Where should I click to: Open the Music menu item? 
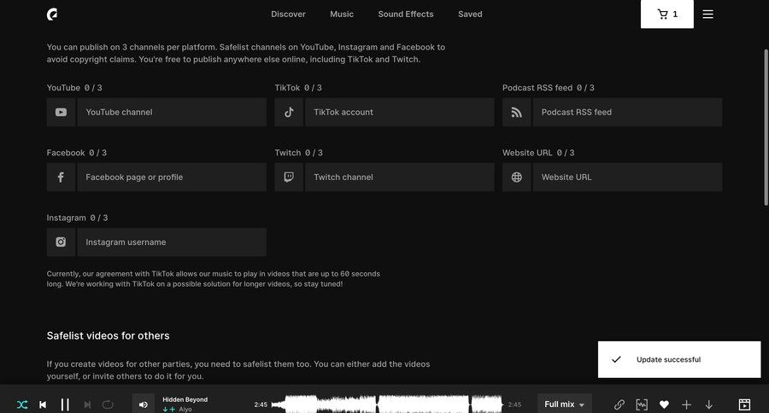342,15
